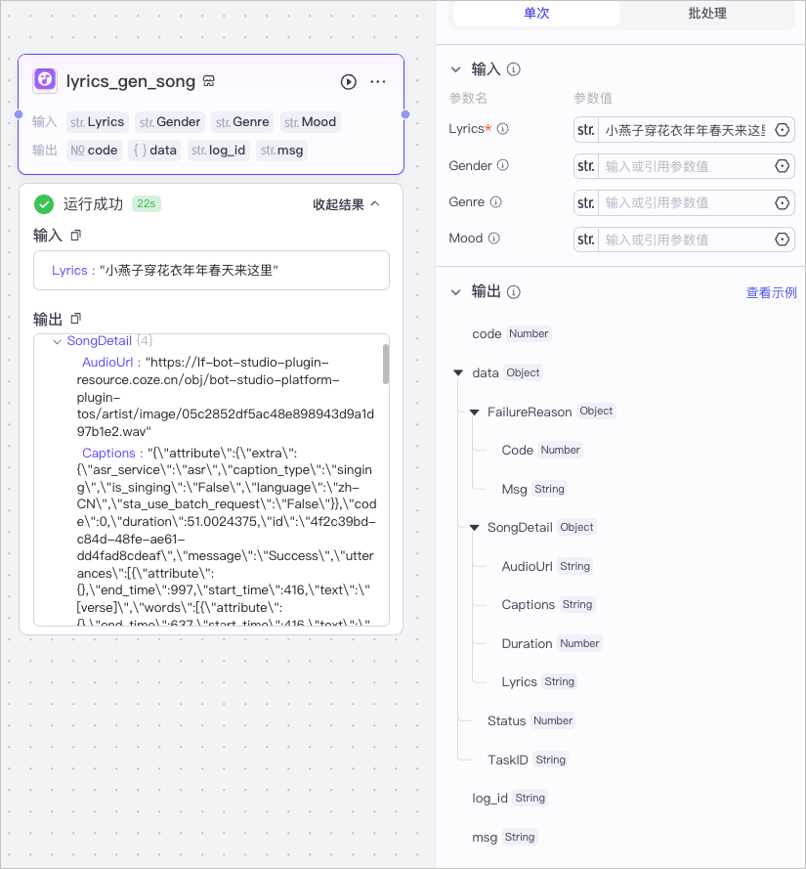
Task: Run the lyrics_gen_song node with play button
Action: click(349, 82)
